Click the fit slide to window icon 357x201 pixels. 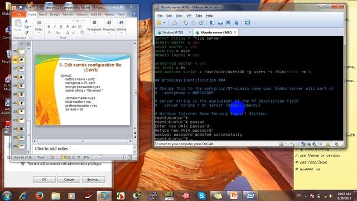130,157
